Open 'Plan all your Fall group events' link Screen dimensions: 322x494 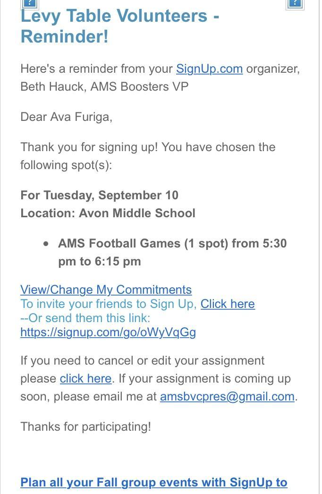click(154, 482)
